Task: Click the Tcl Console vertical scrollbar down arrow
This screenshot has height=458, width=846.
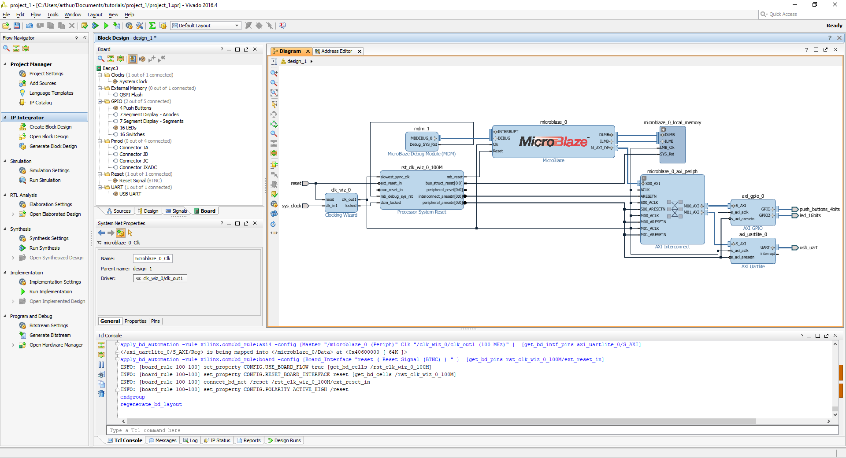Action: tap(835, 414)
